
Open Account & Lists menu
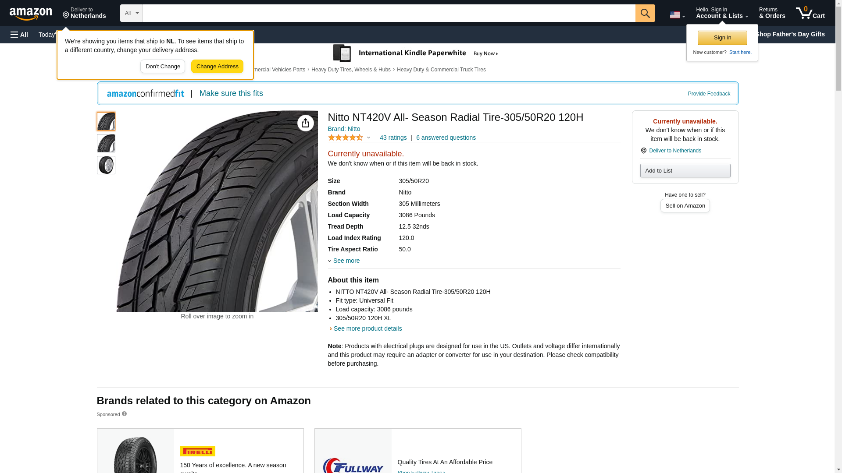click(x=722, y=13)
